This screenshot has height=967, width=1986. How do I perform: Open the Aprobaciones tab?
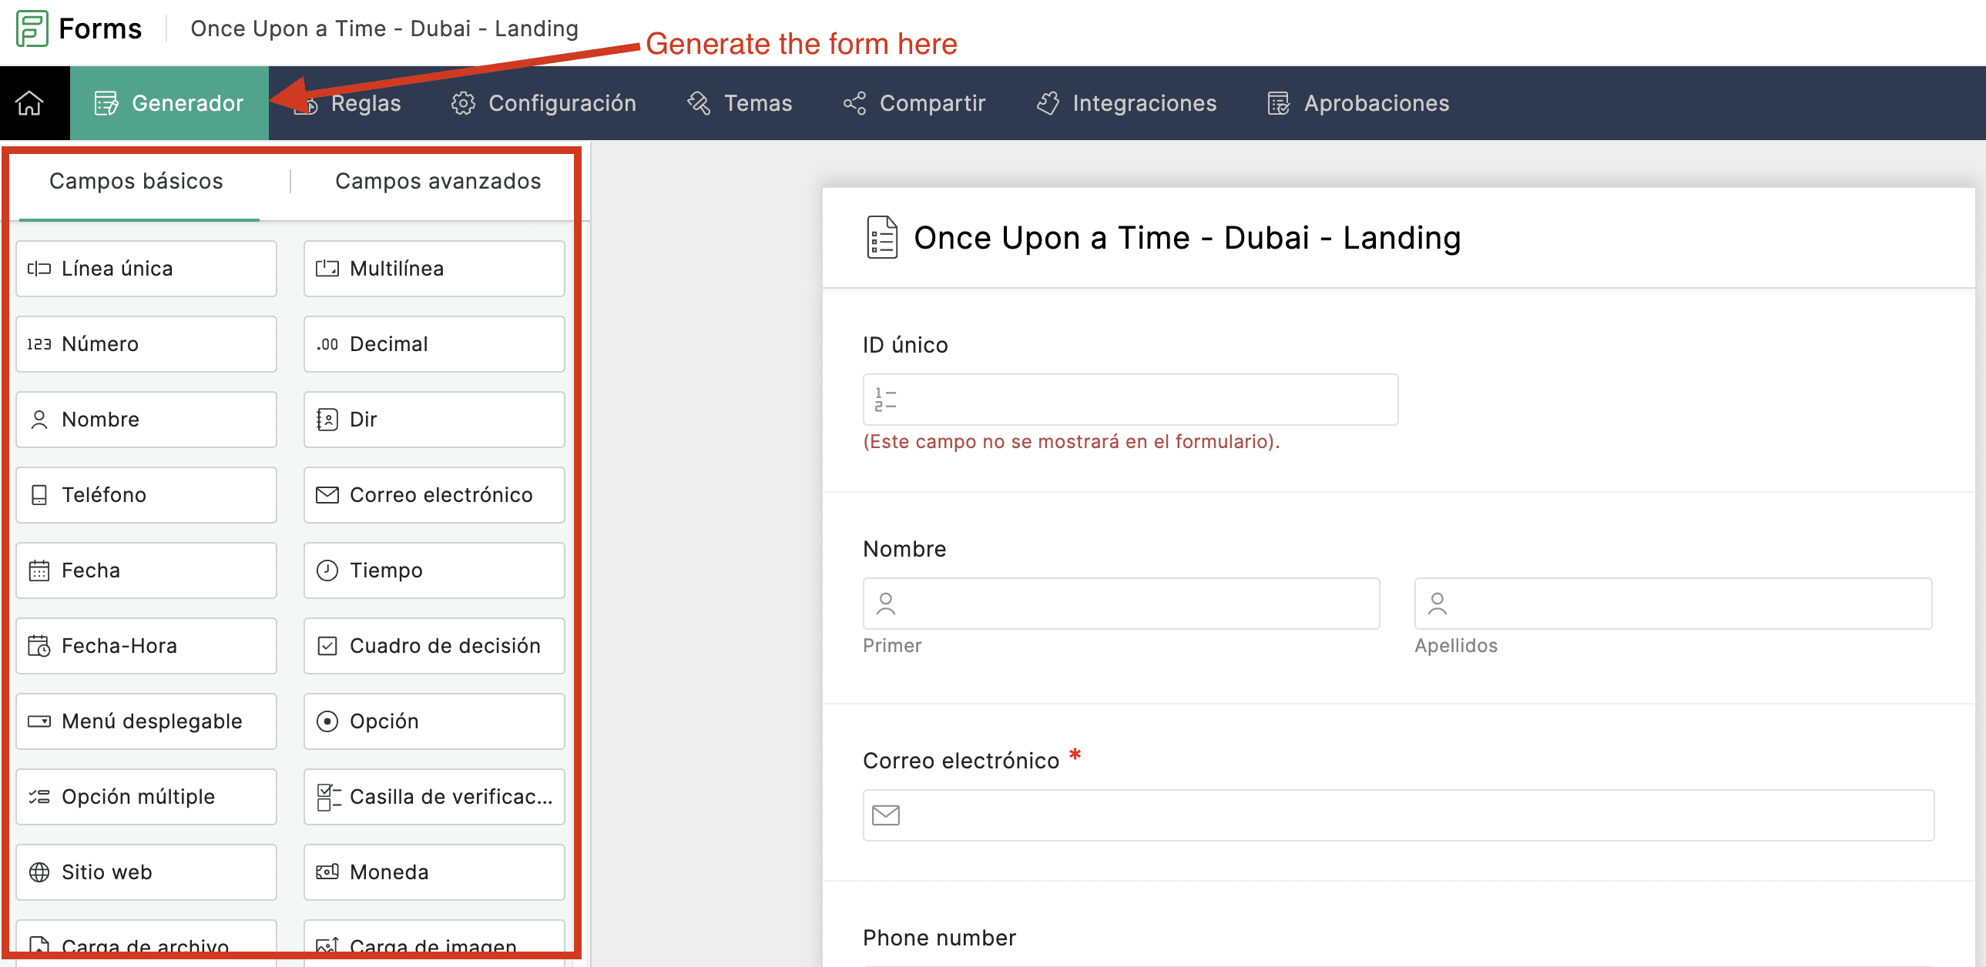tap(1358, 102)
